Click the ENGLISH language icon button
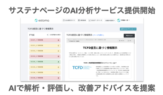The width and height of the screenshot is (163, 95). pos(122,40)
